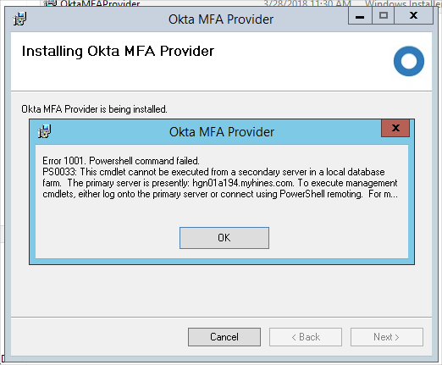Click 'Okta MFA Provider is being installed' status text

tap(94, 109)
